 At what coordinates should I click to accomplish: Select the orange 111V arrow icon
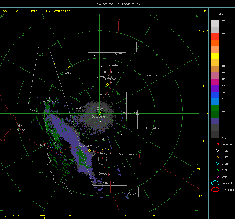tap(215, 157)
